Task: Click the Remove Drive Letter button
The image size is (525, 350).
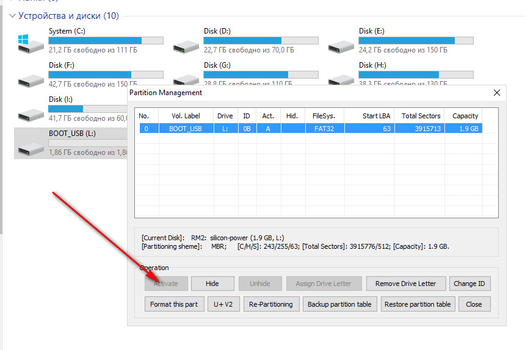Action: click(405, 284)
